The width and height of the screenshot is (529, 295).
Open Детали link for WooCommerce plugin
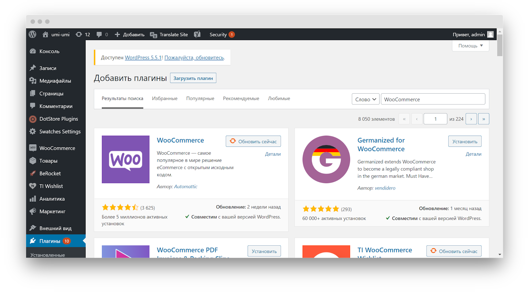pyautogui.click(x=273, y=154)
